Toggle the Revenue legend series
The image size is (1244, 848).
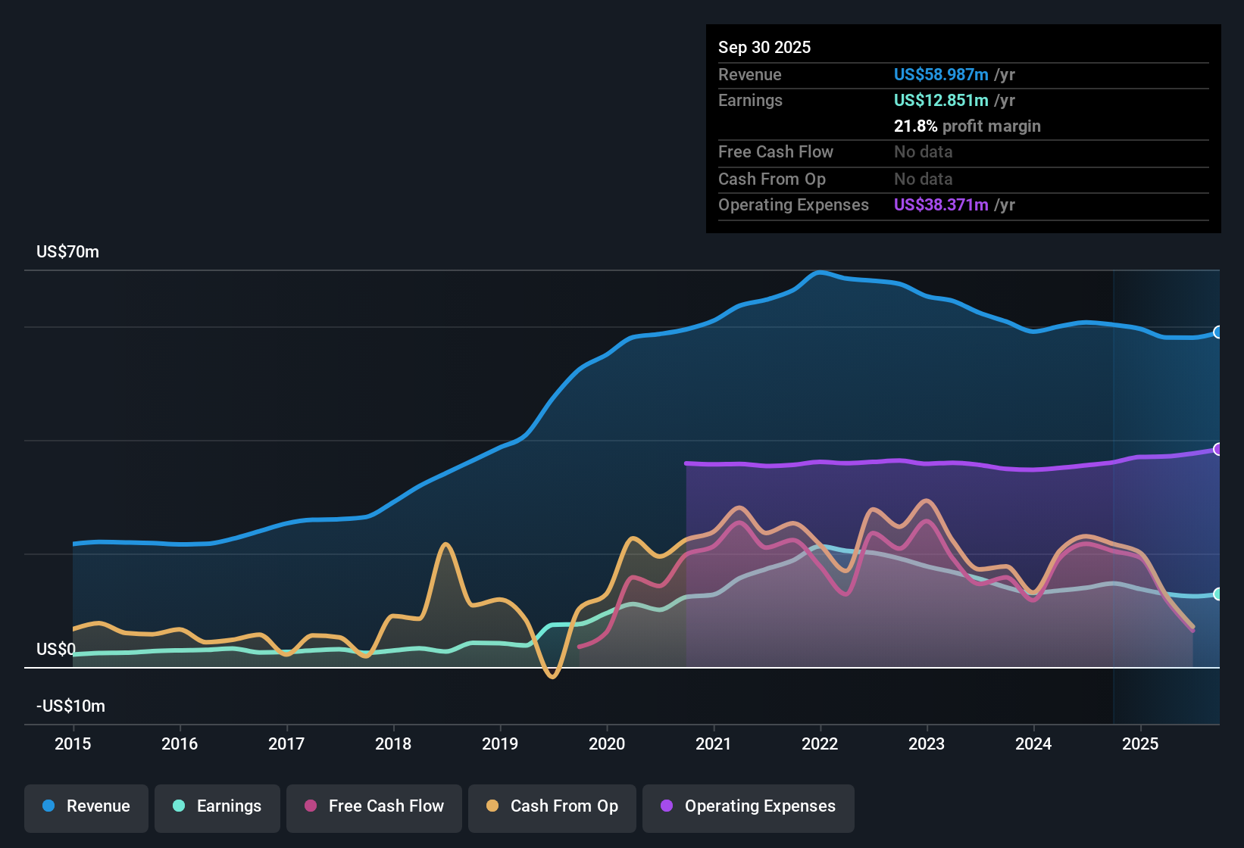pos(86,807)
